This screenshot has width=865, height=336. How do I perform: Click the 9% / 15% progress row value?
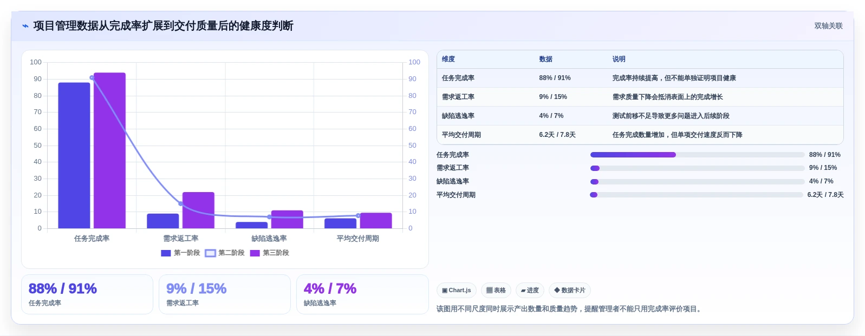click(x=823, y=168)
